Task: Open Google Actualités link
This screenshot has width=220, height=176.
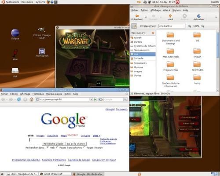Action: coord(52,136)
